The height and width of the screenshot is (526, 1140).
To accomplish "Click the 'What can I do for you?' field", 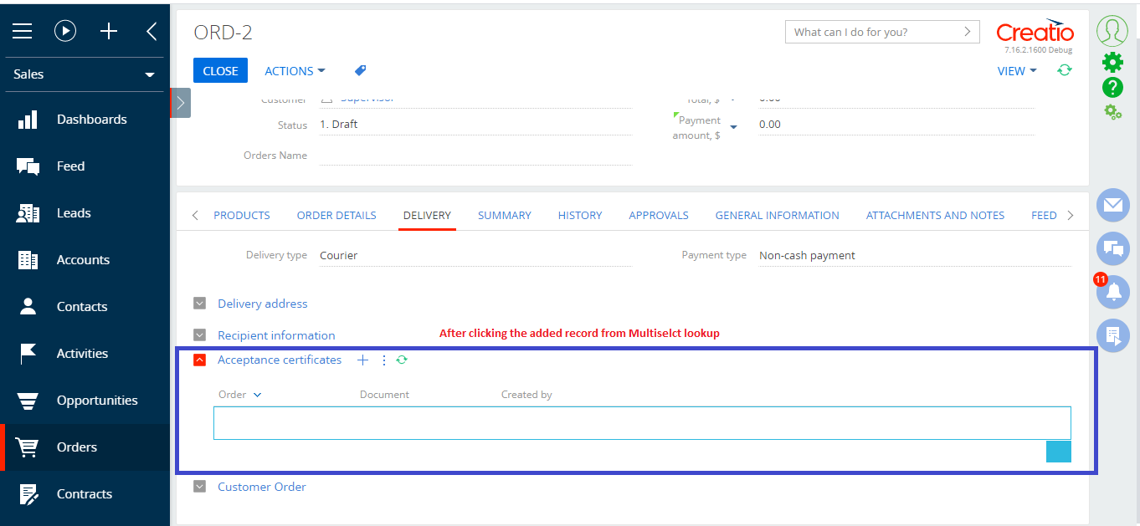I will (870, 31).
